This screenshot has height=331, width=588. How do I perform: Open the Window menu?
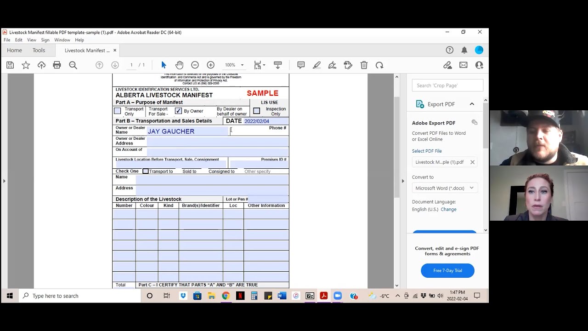[x=62, y=40]
